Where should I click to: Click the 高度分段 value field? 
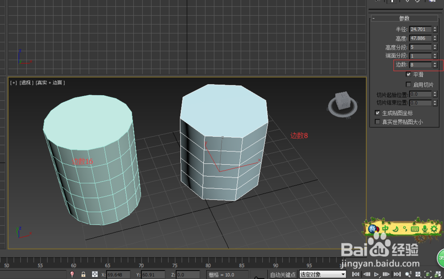[420, 47]
